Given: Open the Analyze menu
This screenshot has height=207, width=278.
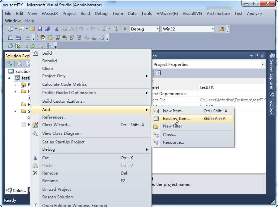Looking at the screenshot, I should 254,14.
